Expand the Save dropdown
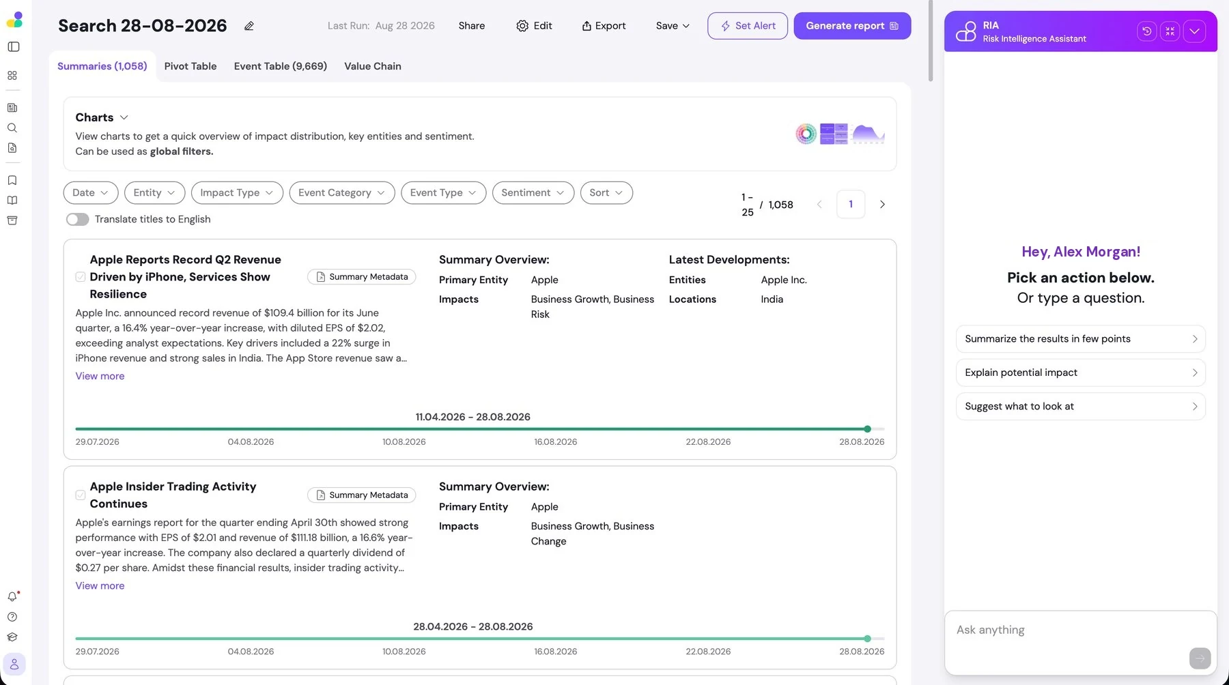The image size is (1229, 685). tap(673, 26)
